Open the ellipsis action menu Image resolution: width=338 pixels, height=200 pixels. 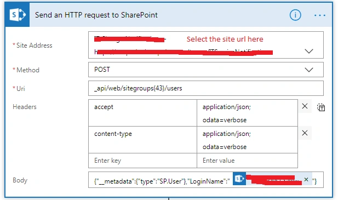(x=320, y=15)
